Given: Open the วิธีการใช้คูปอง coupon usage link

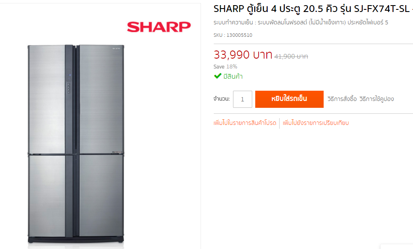Looking at the screenshot, I should tap(376, 99).
